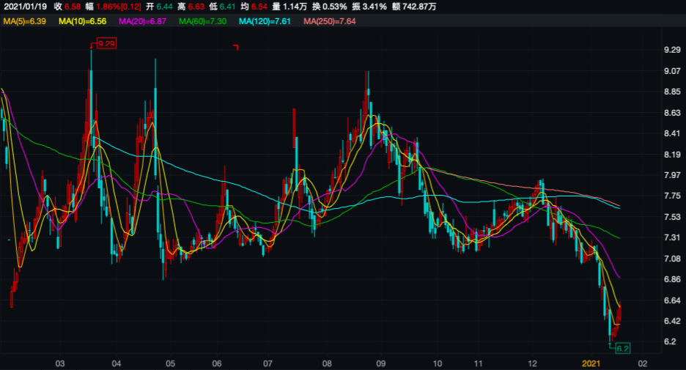Click the 9.07 price axis label
686x370 pixels.
tap(672, 71)
